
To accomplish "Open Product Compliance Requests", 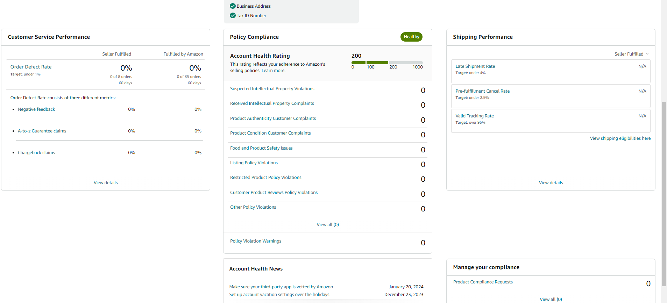I will pyautogui.click(x=483, y=282).
